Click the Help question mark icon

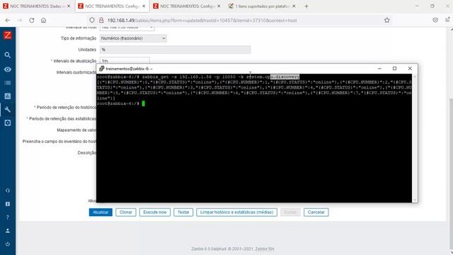8,217
